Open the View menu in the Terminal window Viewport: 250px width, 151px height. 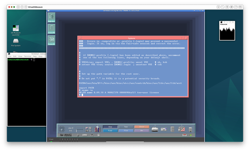pyautogui.click(x=20, y=56)
